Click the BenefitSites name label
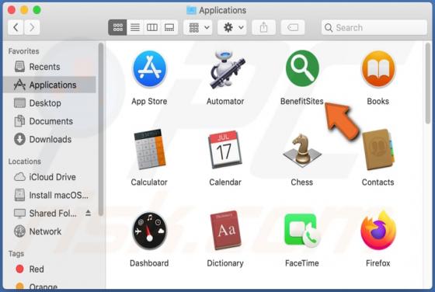 (302, 102)
